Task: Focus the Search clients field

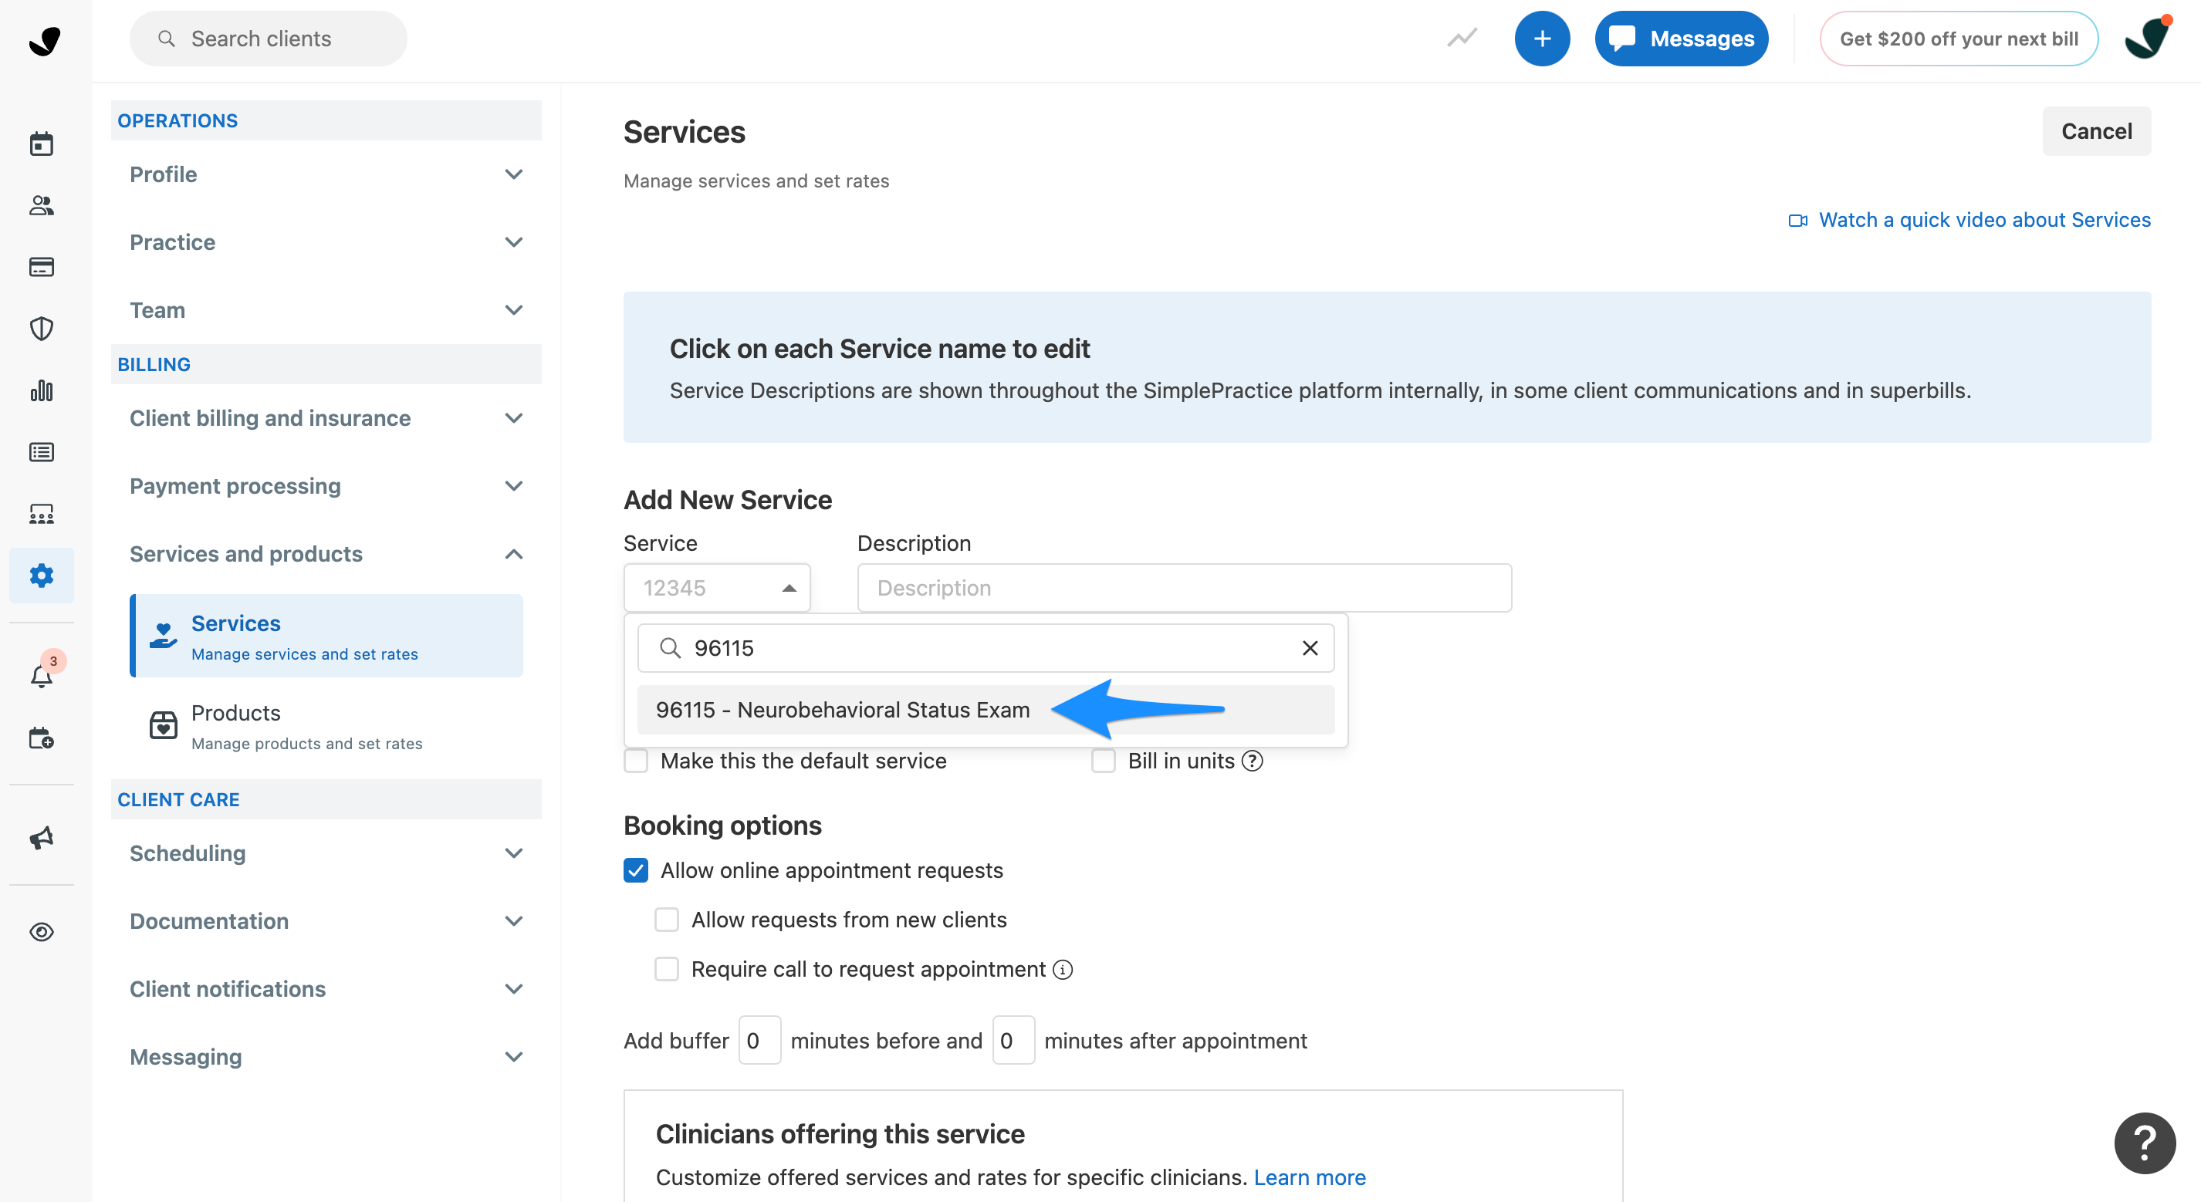Action: tap(269, 39)
